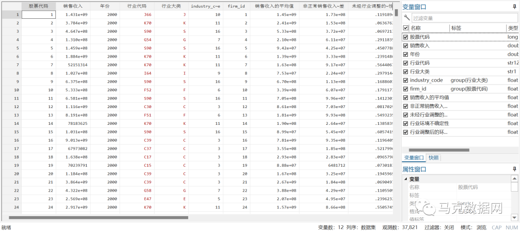The height and width of the screenshot is (231, 520).
Task: Uncheck the 年份 variable checkbox
Action: [x=405, y=54]
